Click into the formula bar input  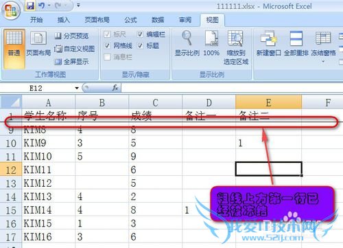click(x=231, y=88)
